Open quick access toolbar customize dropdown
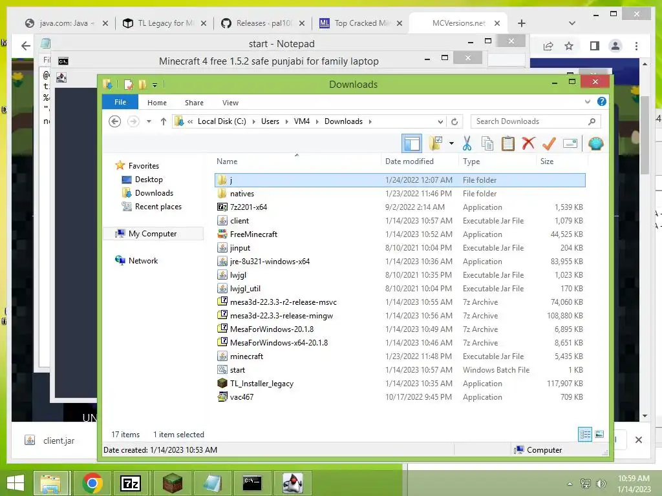This screenshot has width=662, height=496. click(x=155, y=85)
